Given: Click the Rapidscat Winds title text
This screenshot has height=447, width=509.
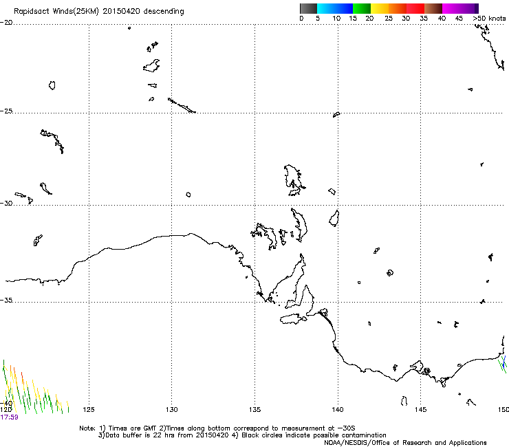Looking at the screenshot, I should click(98, 12).
